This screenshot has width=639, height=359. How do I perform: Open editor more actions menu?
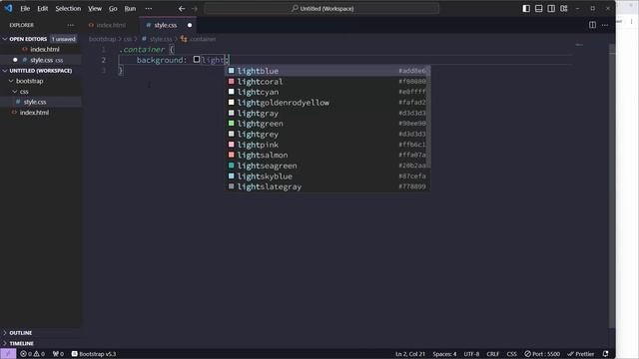(605, 25)
